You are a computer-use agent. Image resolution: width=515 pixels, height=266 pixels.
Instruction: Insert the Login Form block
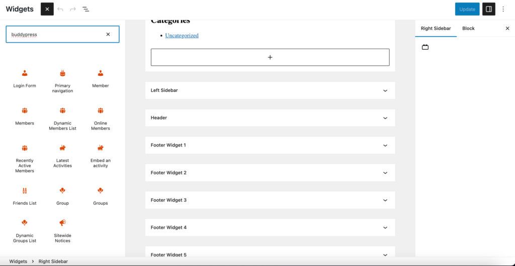(x=25, y=79)
